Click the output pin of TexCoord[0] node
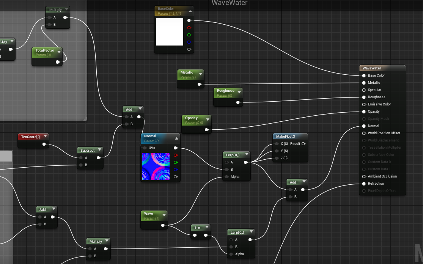Image resolution: width=423 pixels, height=264 pixels. tap(44, 144)
